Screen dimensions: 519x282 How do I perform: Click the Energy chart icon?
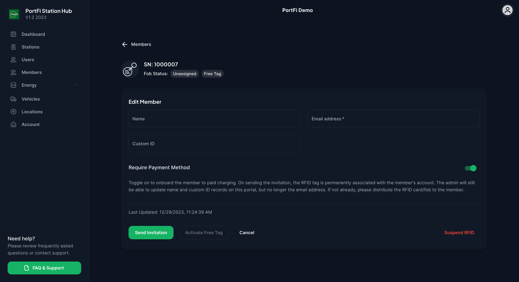(13, 85)
